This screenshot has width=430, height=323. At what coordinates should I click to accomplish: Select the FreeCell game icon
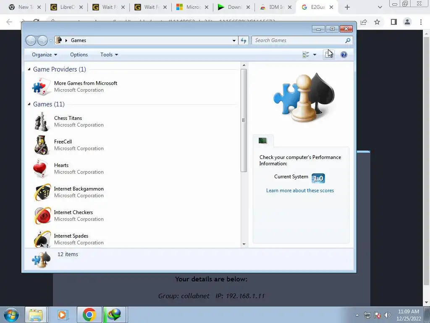pos(42,145)
